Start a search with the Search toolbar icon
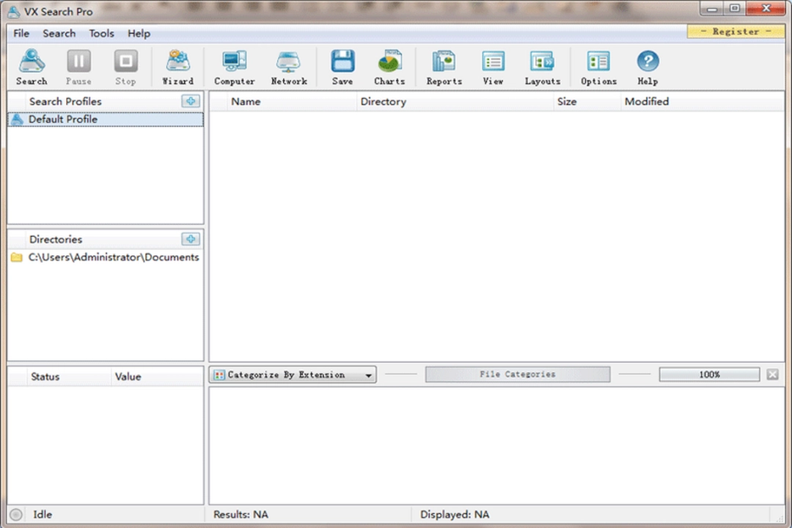 pos(32,67)
